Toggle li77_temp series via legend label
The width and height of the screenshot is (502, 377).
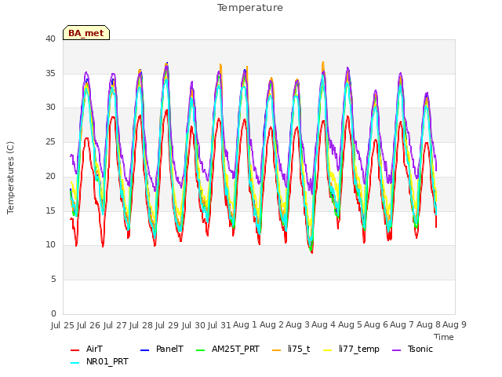point(359,349)
